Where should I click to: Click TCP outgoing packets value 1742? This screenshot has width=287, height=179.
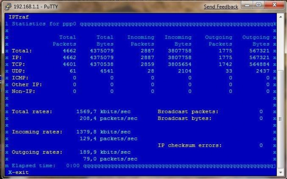click(x=225, y=64)
